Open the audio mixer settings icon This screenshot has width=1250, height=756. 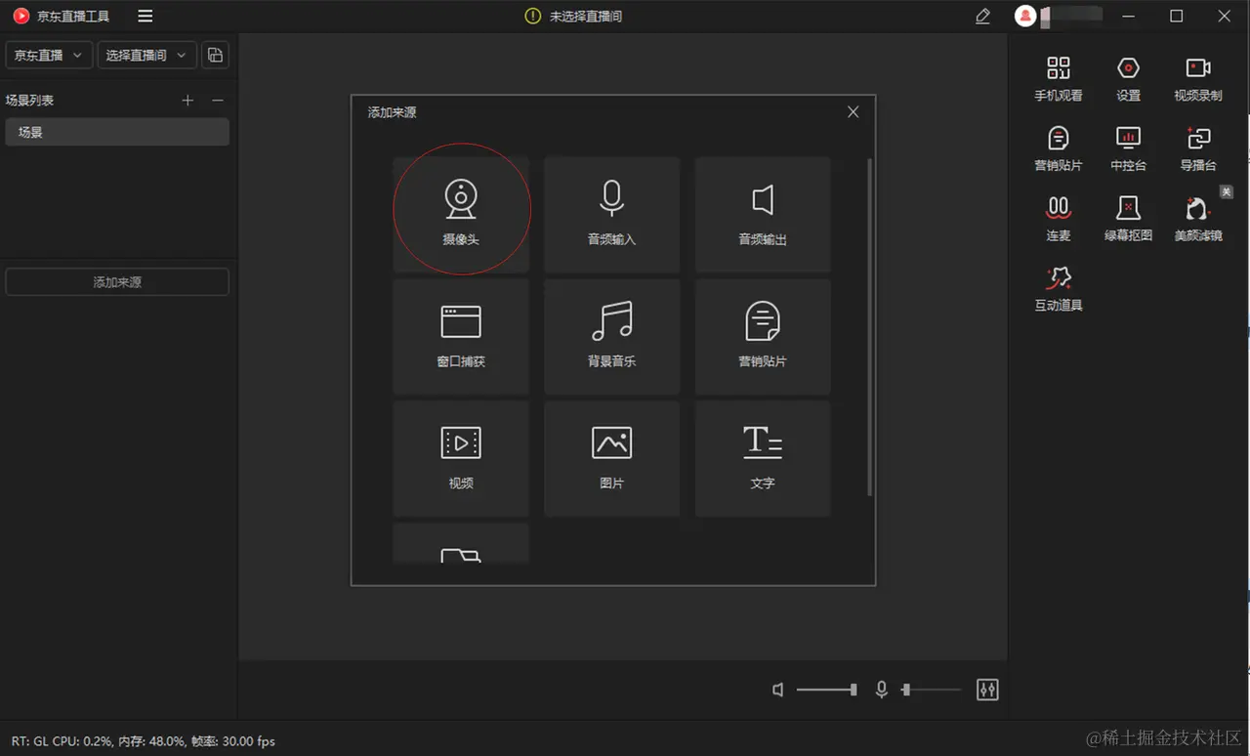click(987, 690)
